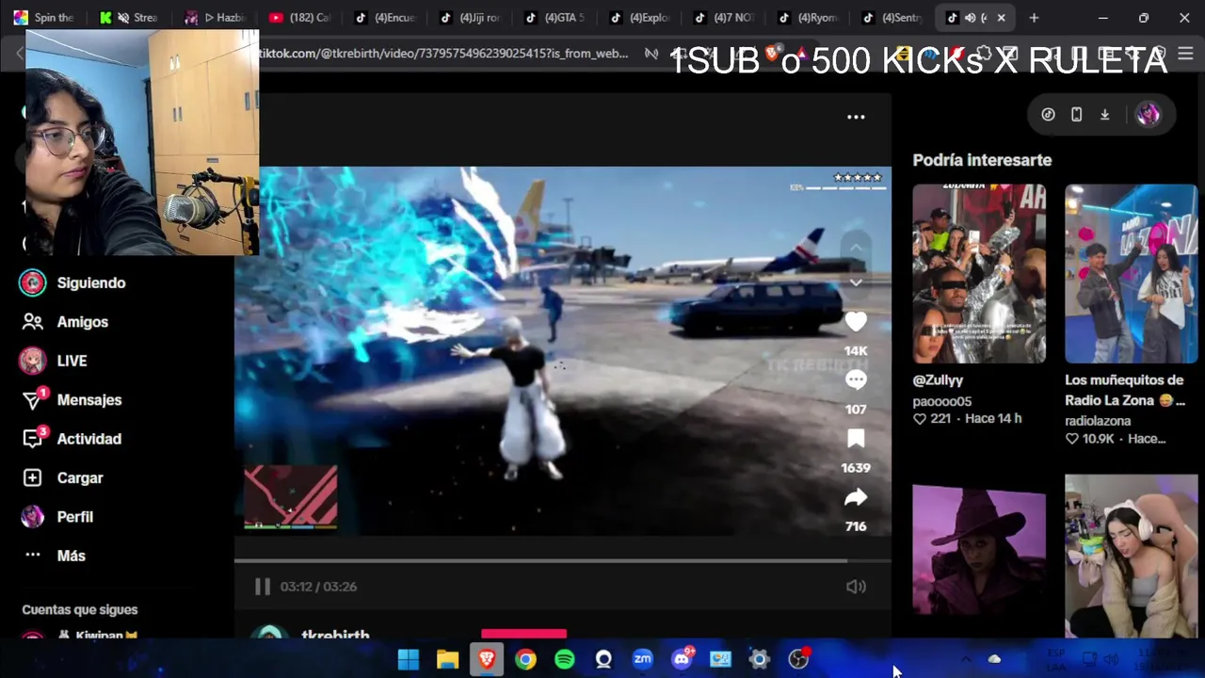The width and height of the screenshot is (1205, 678).
Task: Open the paoooo05 username
Action: 941,401
